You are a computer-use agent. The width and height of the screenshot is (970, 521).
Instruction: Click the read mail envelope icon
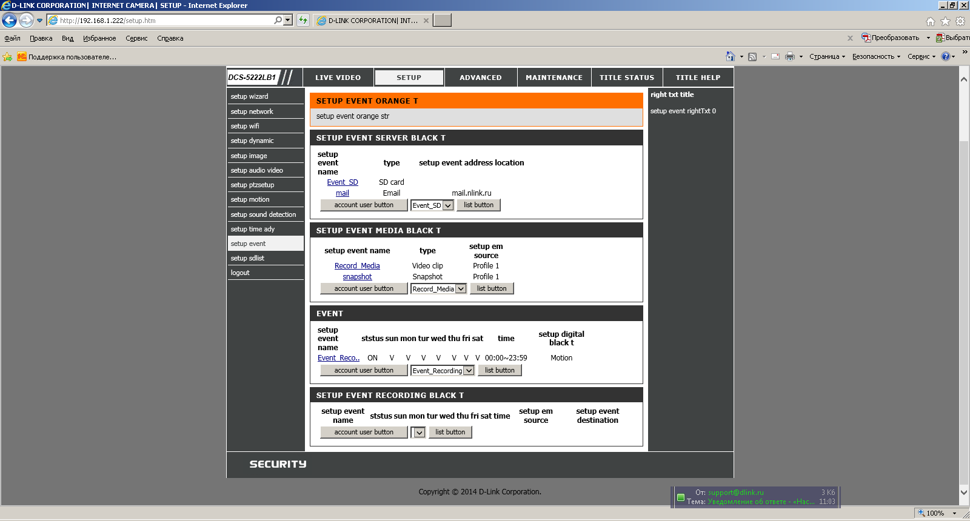click(x=775, y=56)
